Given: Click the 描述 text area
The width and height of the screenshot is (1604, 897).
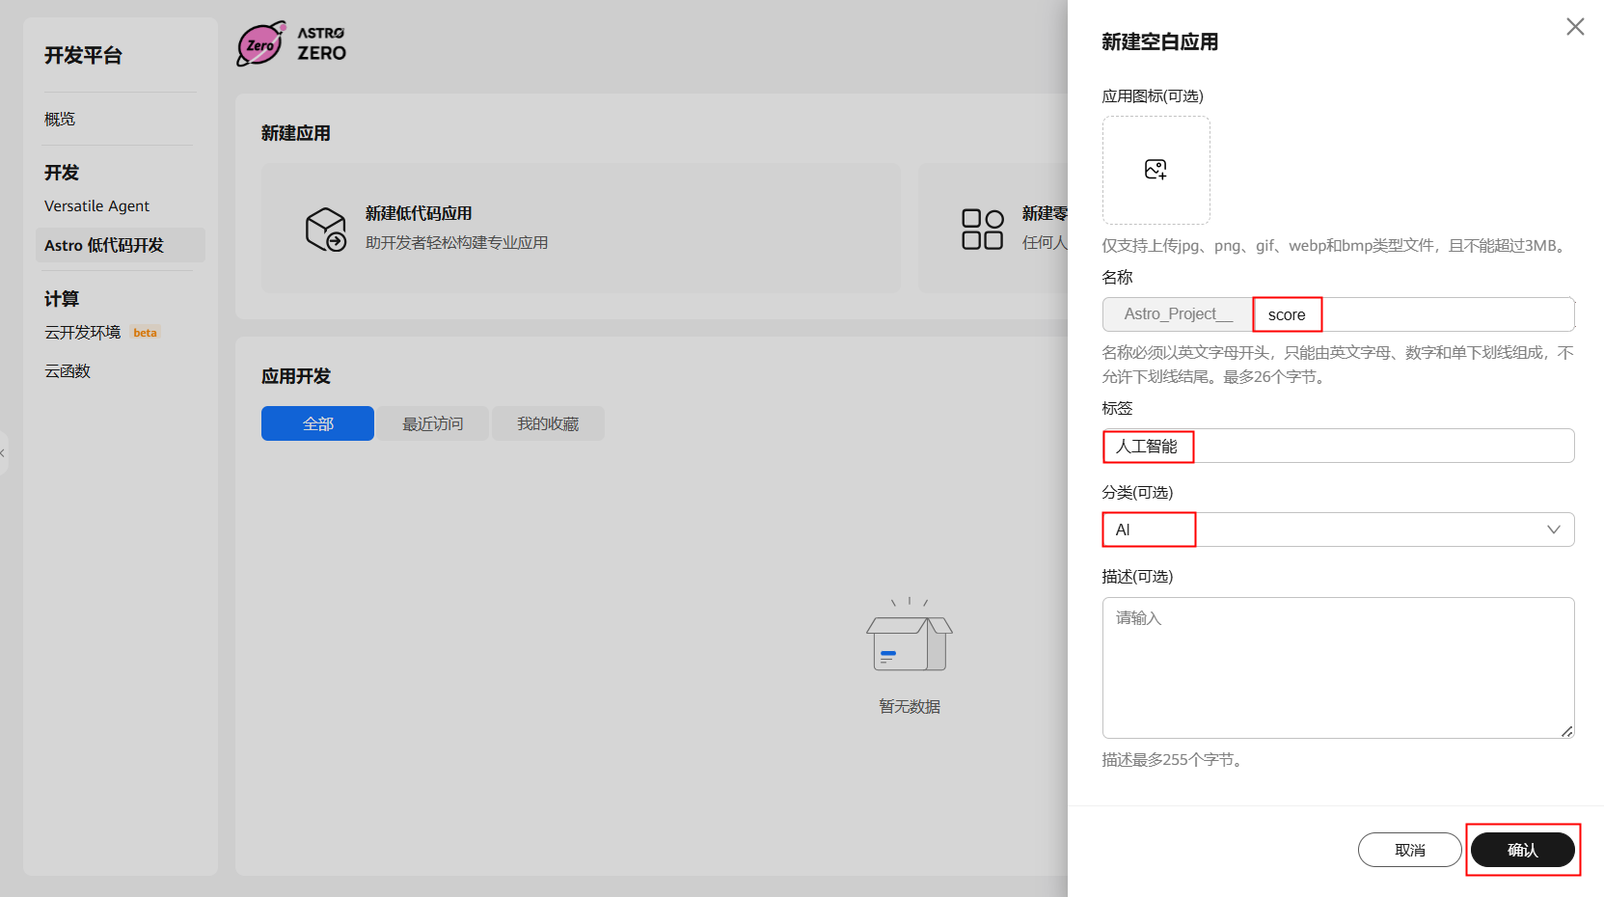Looking at the screenshot, I should 1338,667.
